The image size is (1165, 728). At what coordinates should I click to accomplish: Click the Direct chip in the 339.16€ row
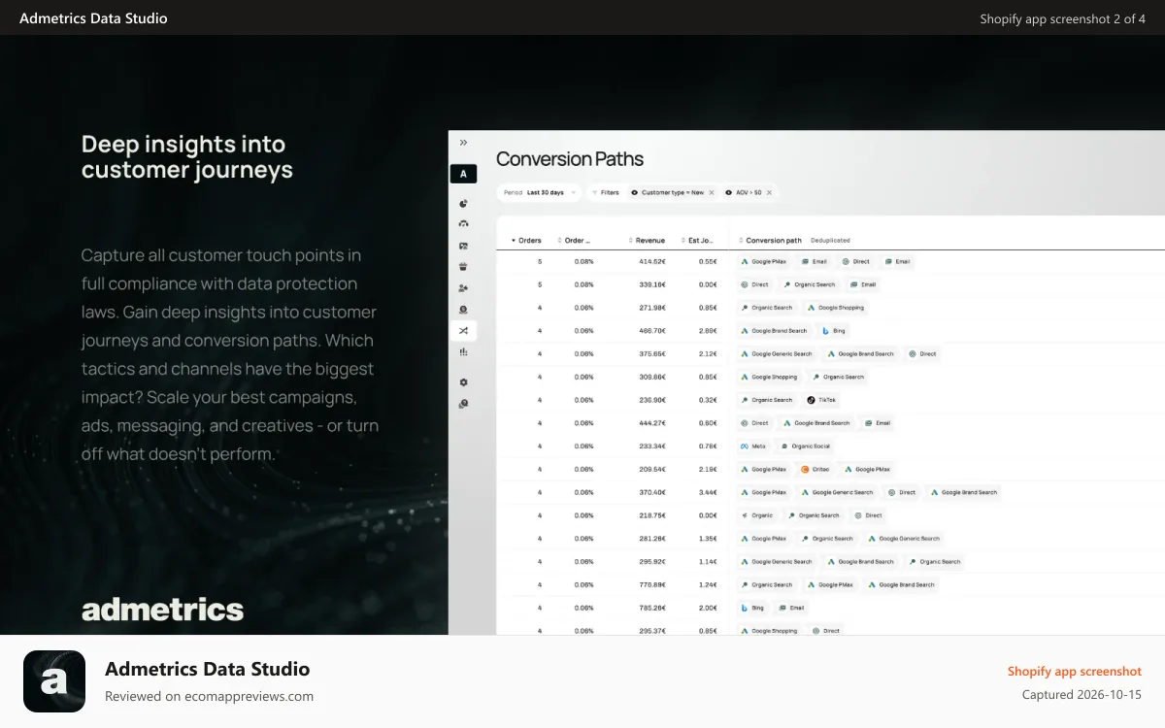[754, 284]
